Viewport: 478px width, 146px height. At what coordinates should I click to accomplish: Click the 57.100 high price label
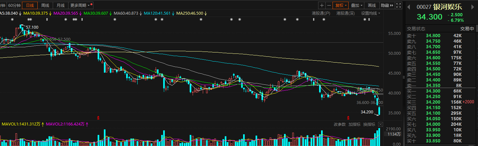[x=32, y=27]
